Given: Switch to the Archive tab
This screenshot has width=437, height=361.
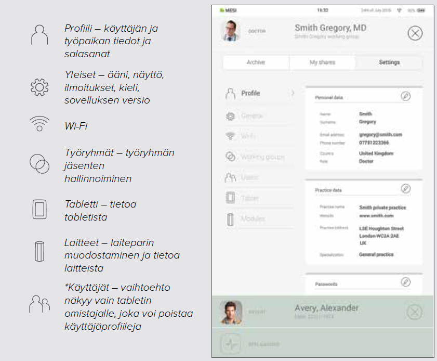Looking at the screenshot, I should tap(256, 62).
